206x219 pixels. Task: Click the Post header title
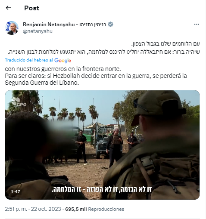tap(31, 8)
